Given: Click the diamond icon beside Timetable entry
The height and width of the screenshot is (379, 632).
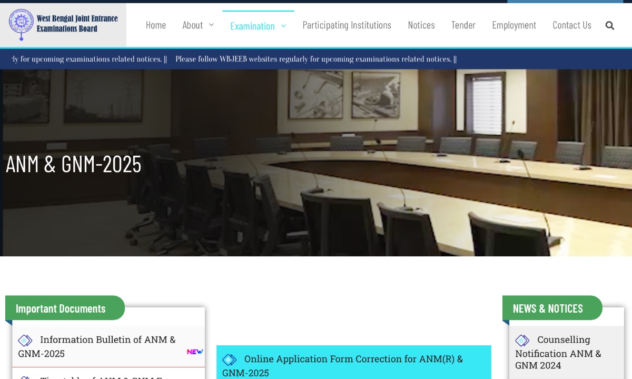Looking at the screenshot, I should (x=25, y=377).
